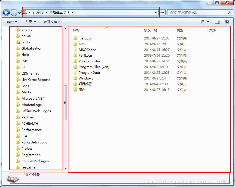
Task: Select PolicyDefinitions in the tree
Action: click(x=34, y=142)
